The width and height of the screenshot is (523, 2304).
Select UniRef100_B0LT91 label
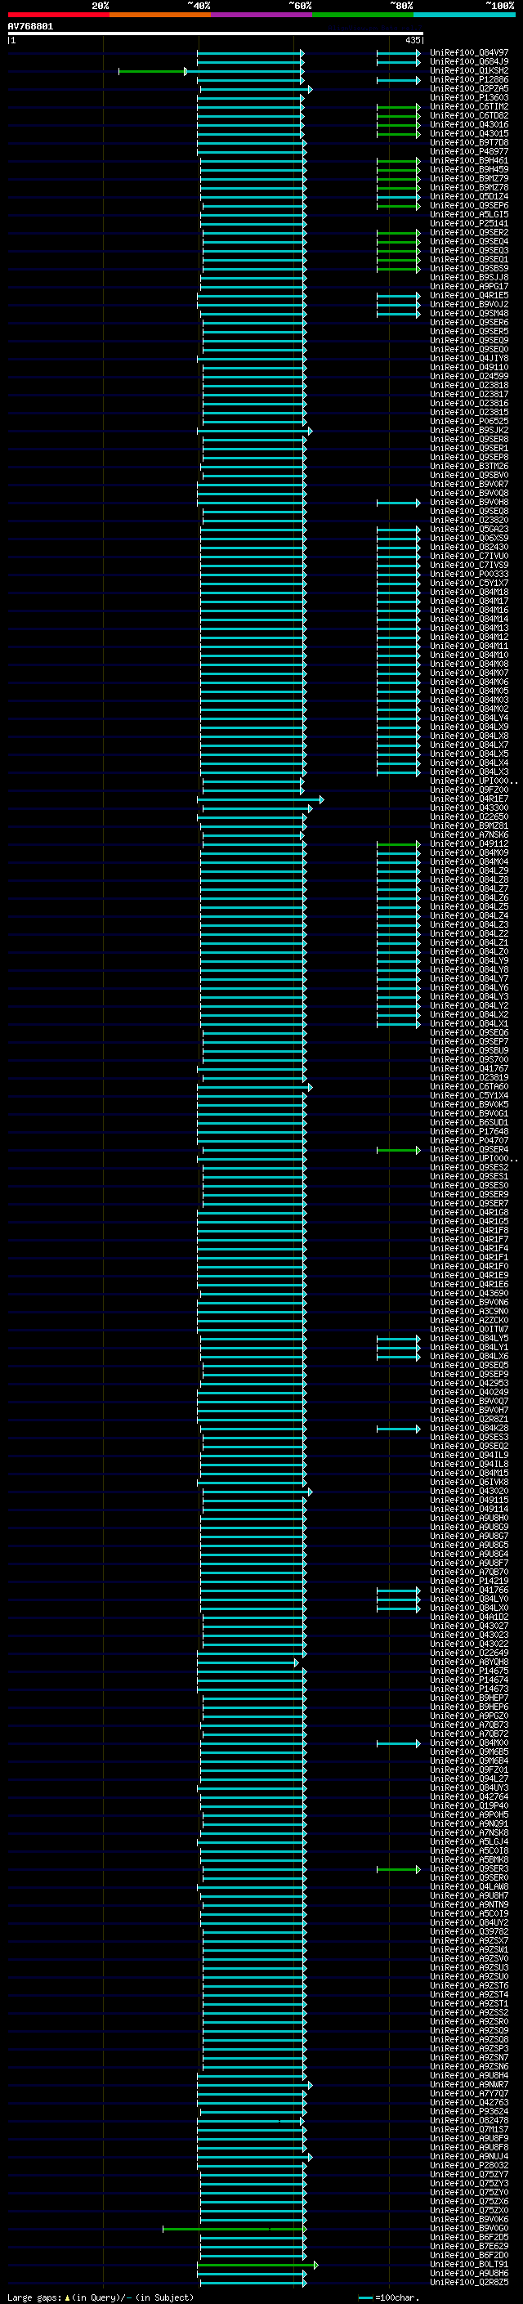tap(469, 2264)
